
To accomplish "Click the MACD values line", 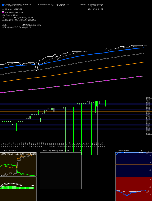I will click(19, 20).
